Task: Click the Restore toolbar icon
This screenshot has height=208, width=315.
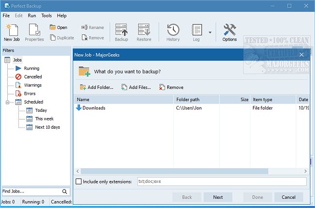Action: pyautogui.click(x=144, y=32)
